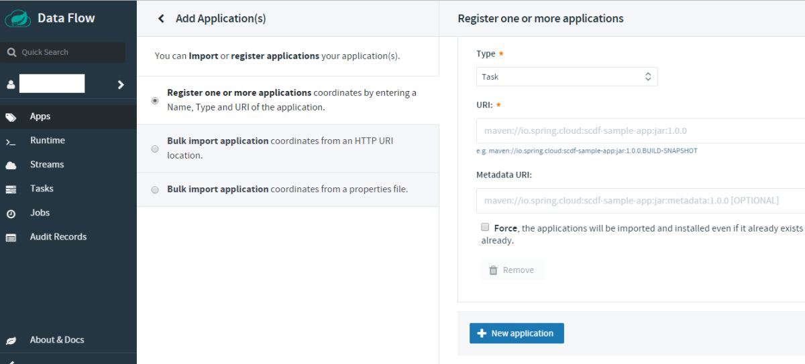Viewport: 805px width, 364px height.
Task: Click the Apps tags icon in sidebar
Action: (11, 117)
